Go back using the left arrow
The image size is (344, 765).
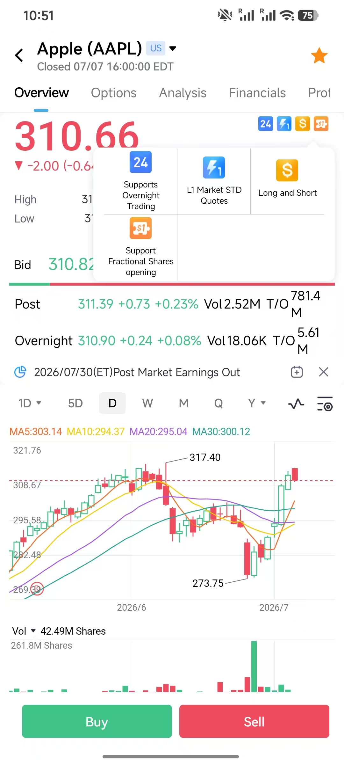point(19,55)
